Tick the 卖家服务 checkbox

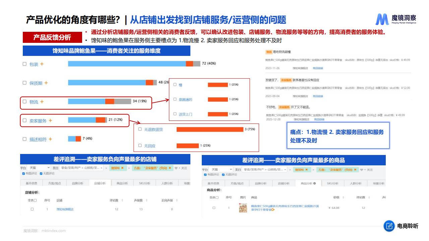24,120
